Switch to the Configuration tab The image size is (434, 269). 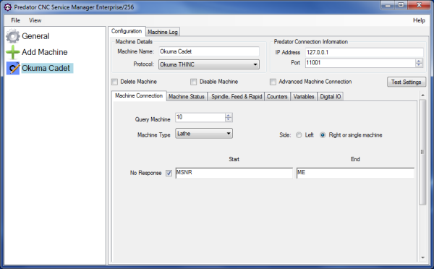pyautogui.click(x=127, y=31)
